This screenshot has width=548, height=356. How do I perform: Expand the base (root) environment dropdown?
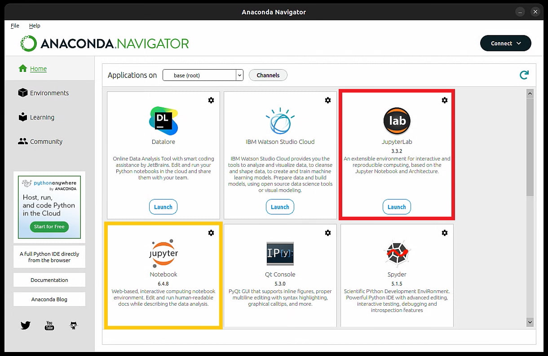[x=203, y=75]
